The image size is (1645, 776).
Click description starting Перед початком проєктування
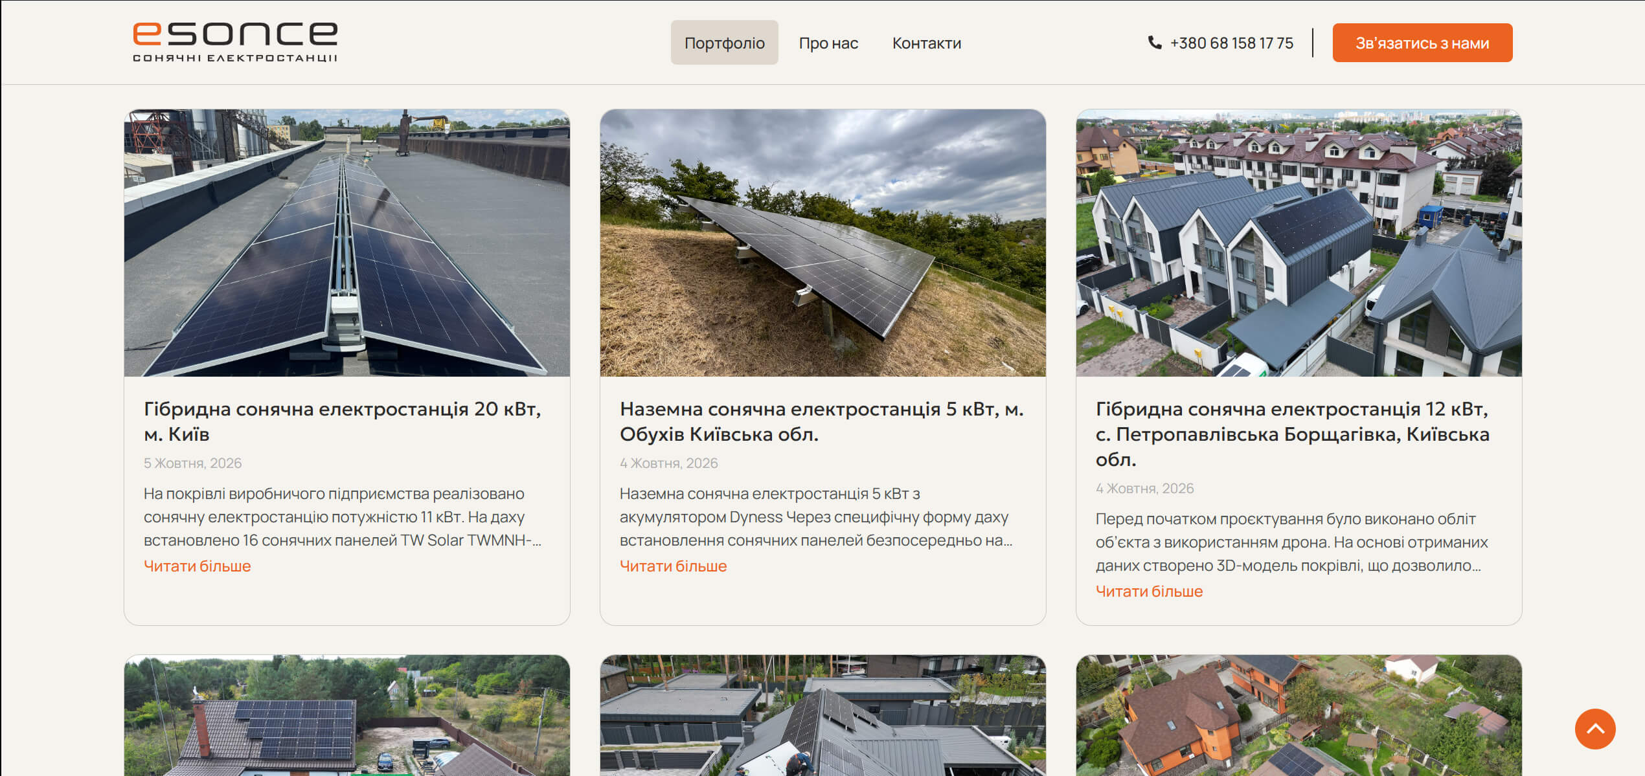click(x=1291, y=542)
